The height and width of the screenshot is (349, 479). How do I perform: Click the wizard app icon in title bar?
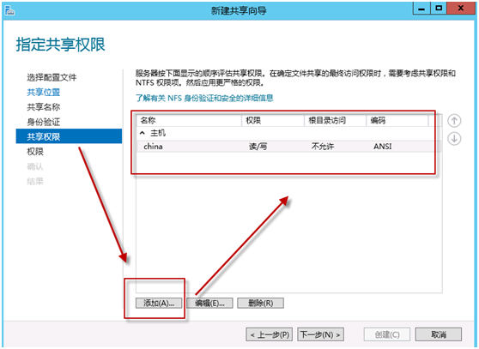click(x=9, y=11)
